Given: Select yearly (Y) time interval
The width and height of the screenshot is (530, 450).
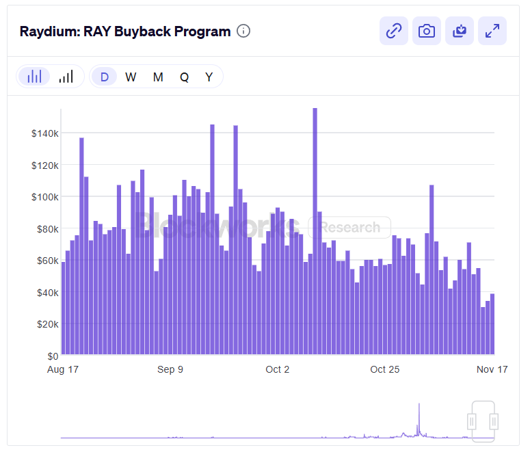Looking at the screenshot, I should (x=209, y=77).
